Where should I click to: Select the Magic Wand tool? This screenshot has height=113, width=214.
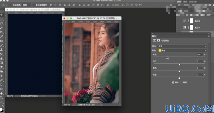(x=2, y=28)
